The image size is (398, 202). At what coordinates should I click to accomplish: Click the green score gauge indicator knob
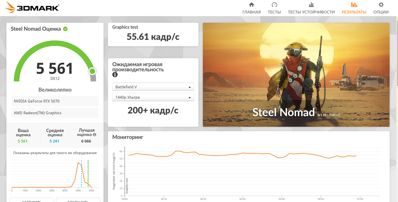pyautogui.click(x=92, y=71)
